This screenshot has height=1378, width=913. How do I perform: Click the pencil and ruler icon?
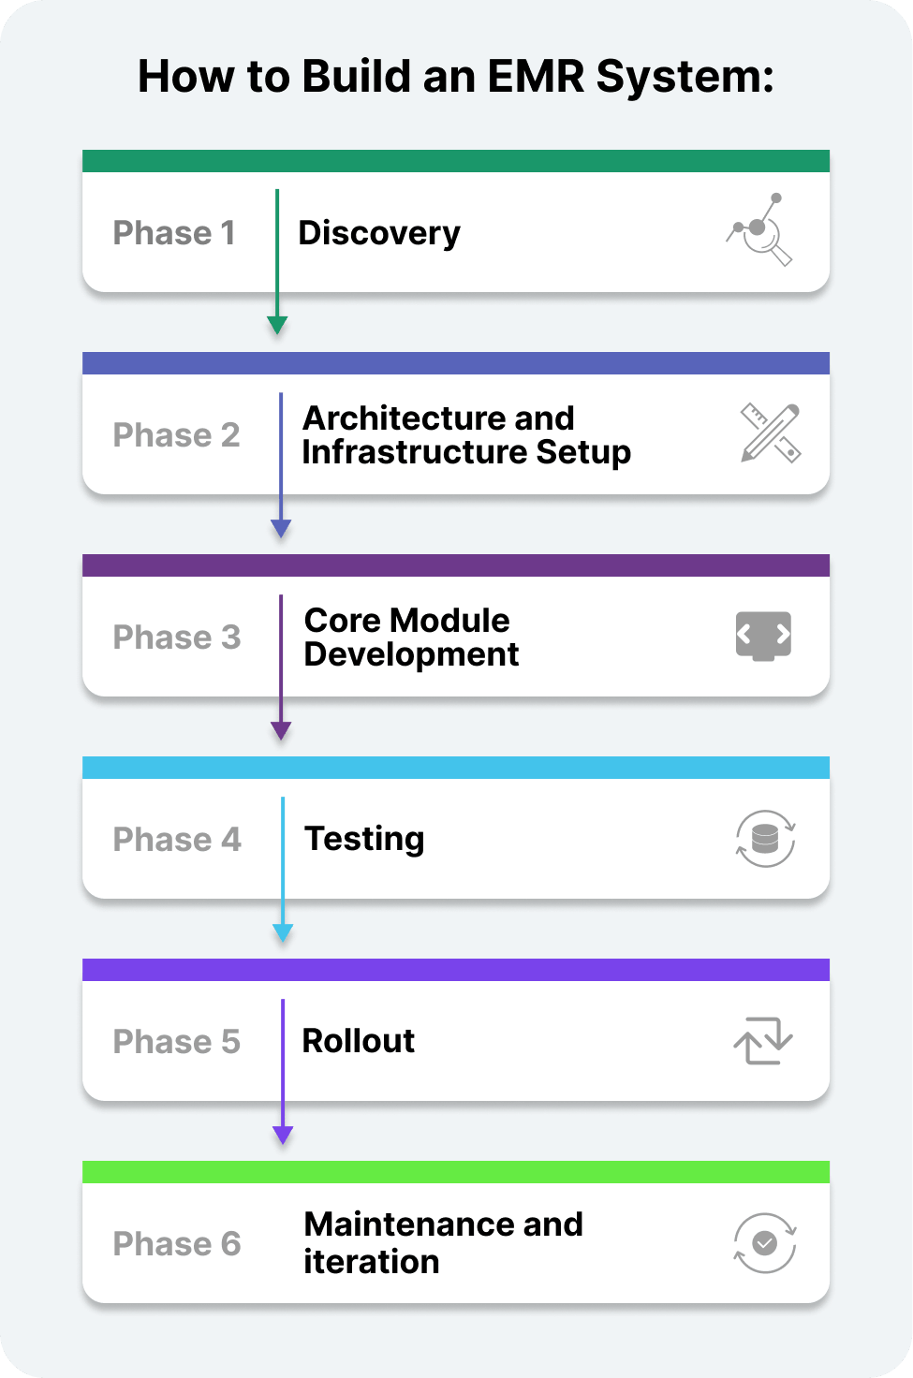click(x=770, y=432)
